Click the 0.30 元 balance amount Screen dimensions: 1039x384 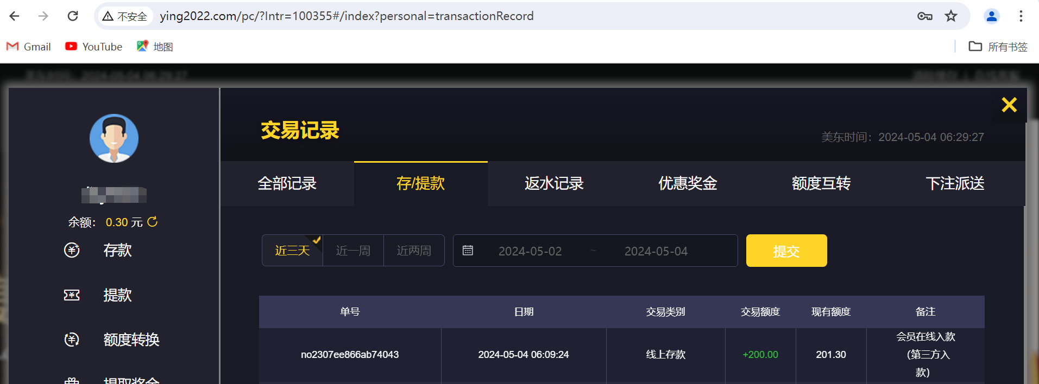coord(124,222)
